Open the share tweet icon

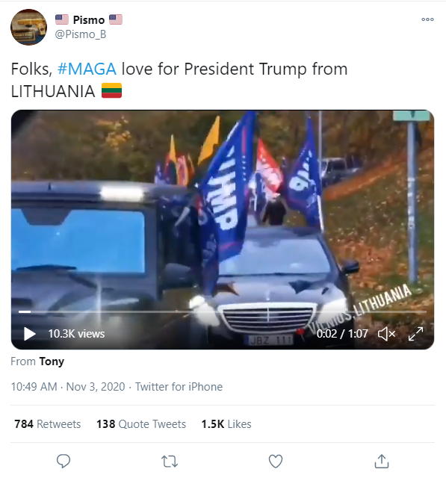click(x=381, y=461)
